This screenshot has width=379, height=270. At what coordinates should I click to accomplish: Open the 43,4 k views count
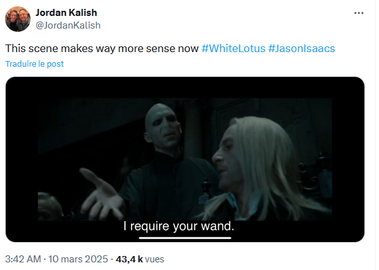point(129,259)
